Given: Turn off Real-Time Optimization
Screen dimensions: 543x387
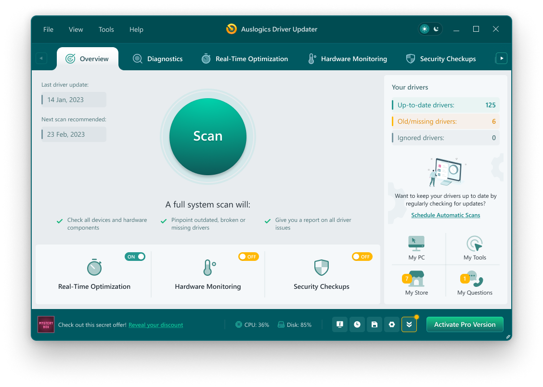Looking at the screenshot, I should tap(135, 257).
